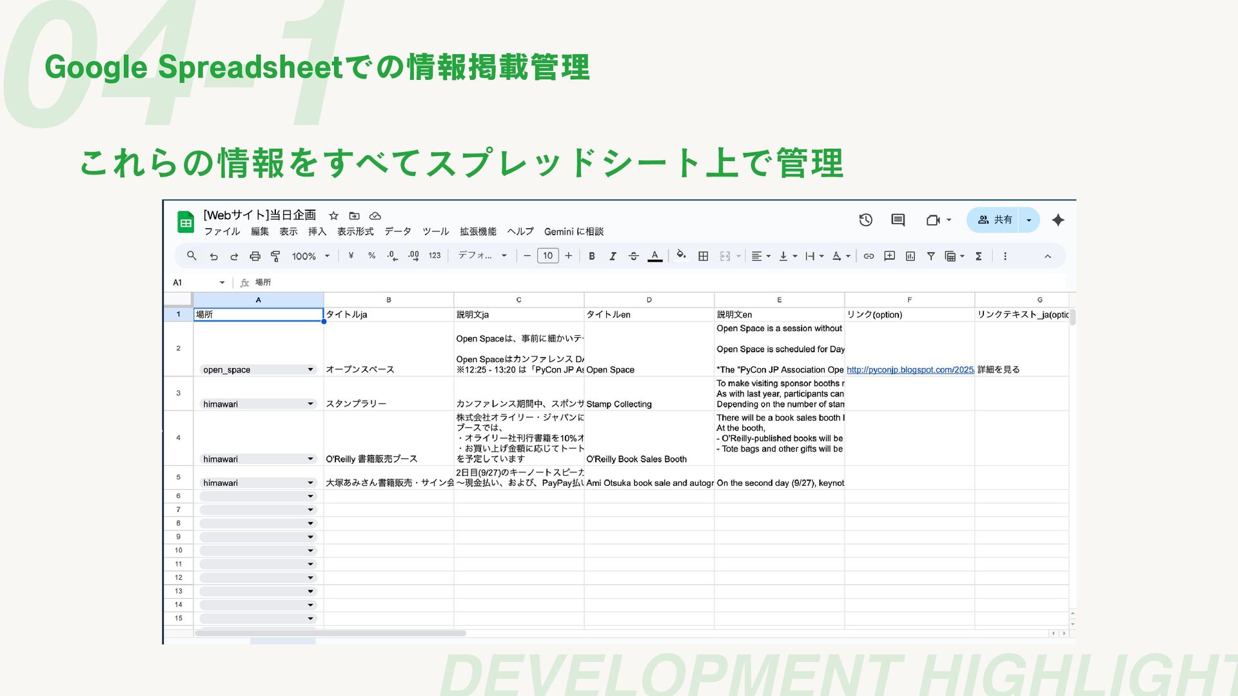
Task: Click the create filter funnel icon
Action: pos(930,256)
